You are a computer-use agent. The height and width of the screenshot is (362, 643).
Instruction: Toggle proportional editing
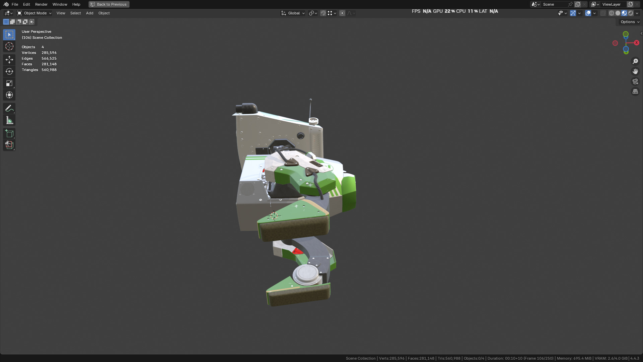tap(342, 13)
